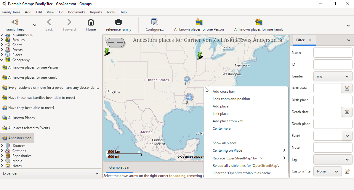354x190 pixels.
Task: Open the Bookmarks menu
Action: [x=77, y=12]
